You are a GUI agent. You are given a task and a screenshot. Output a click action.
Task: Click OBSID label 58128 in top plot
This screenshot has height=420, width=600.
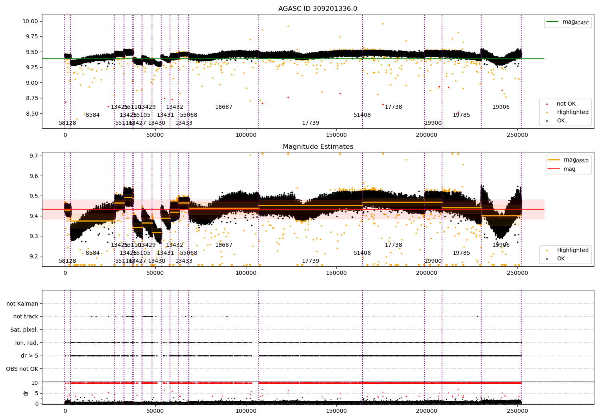(x=68, y=123)
